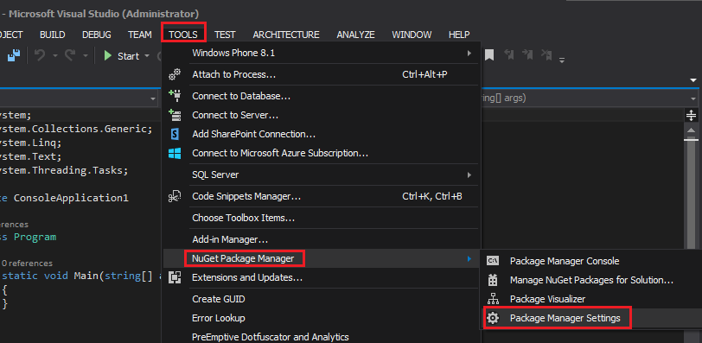Click the Package Manager Console icon
The height and width of the screenshot is (343, 702).
click(x=493, y=261)
